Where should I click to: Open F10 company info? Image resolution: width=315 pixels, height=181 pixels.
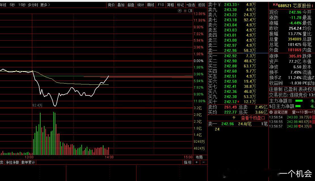pyautogui.click(x=161, y=5)
